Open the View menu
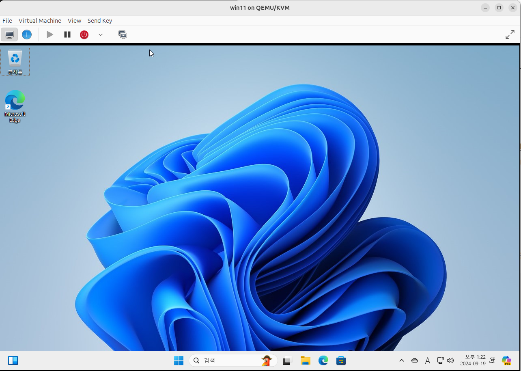Screen dimensions: 521x371 [x=74, y=21]
